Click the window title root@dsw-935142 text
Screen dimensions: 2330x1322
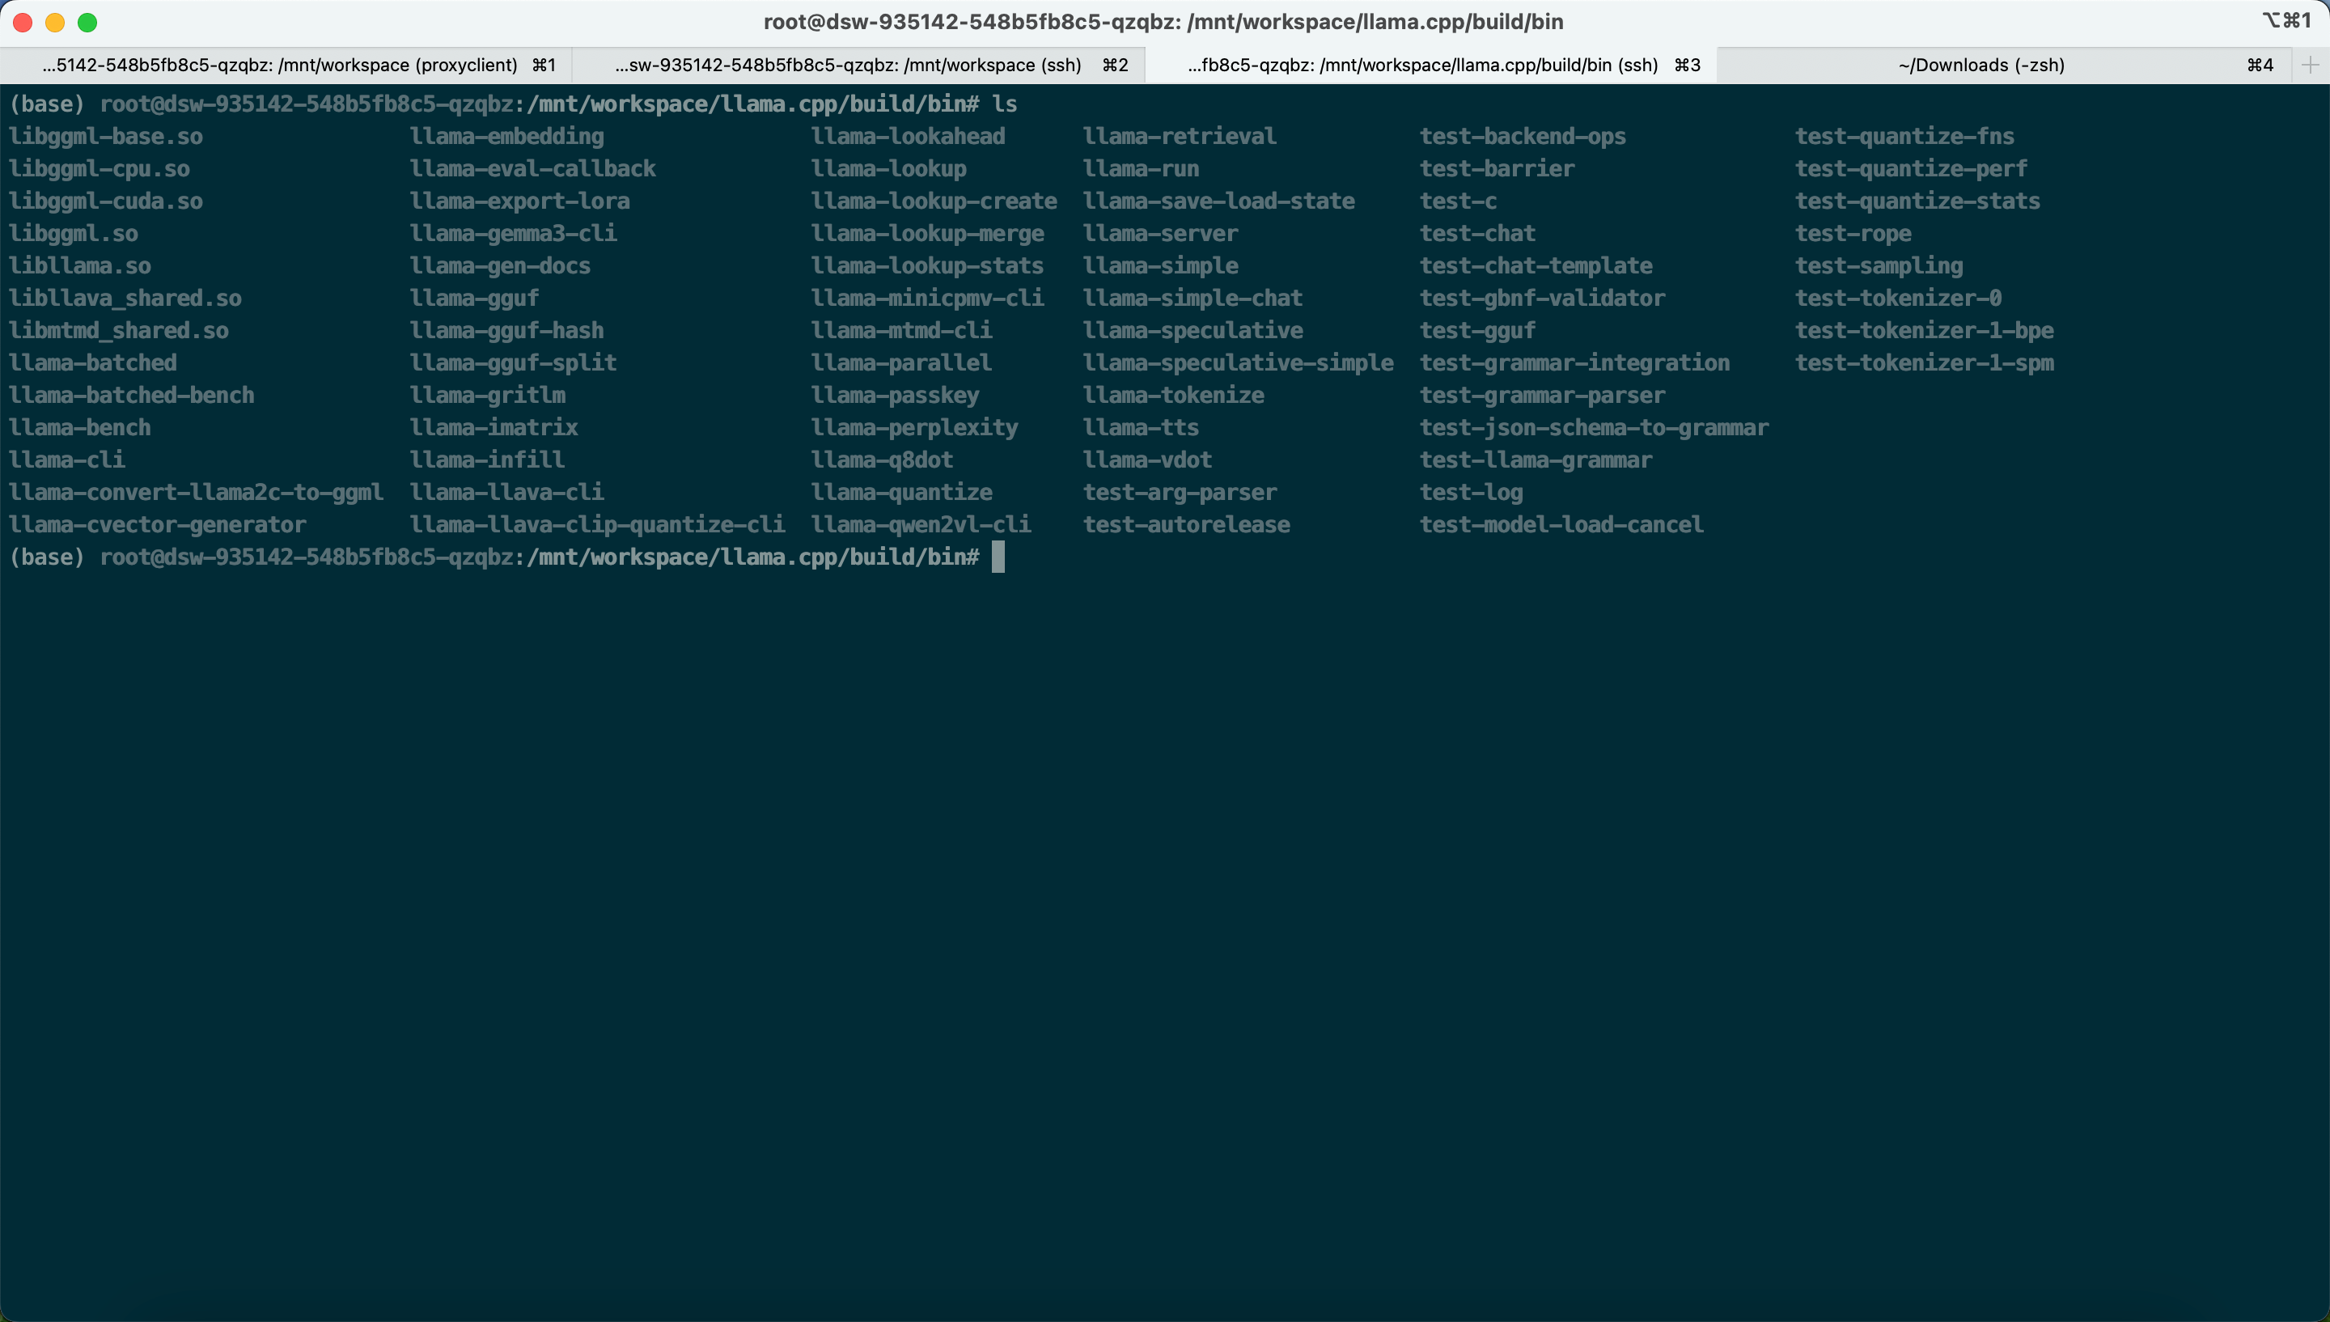(1163, 22)
